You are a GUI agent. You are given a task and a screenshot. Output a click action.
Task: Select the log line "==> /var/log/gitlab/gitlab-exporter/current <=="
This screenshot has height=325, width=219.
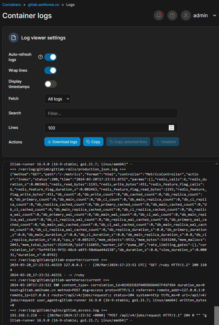click(x=59, y=260)
